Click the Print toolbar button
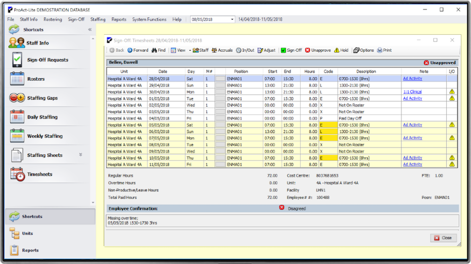Viewport: 471px width, 264px height. tap(384, 50)
